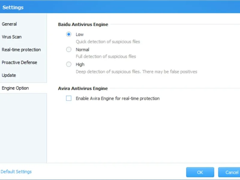This screenshot has width=240, height=180.
Task: Click the Engine Option tab
Action: [15, 88]
